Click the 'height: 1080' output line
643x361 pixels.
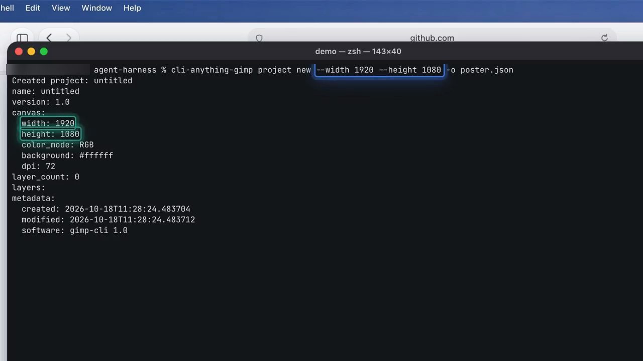pos(50,134)
